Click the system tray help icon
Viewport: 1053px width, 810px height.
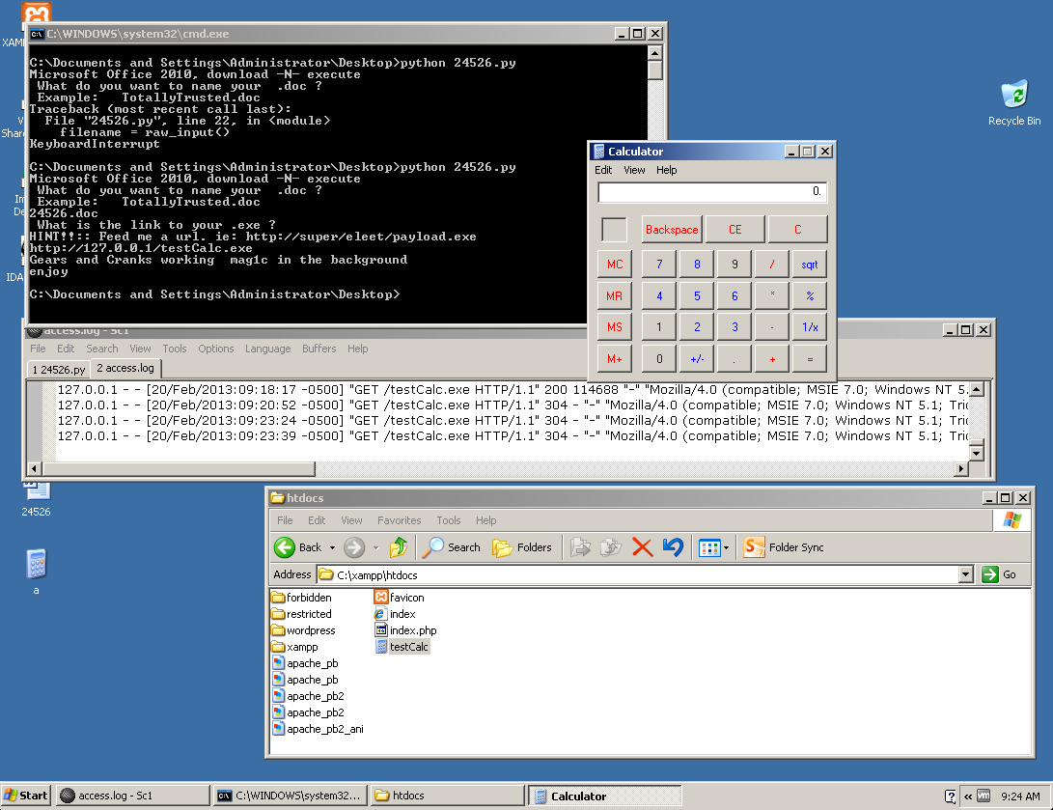[951, 796]
